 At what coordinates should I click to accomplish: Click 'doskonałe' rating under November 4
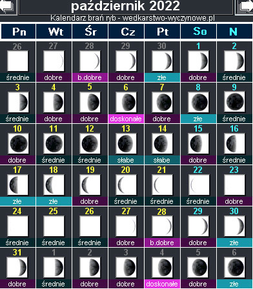tap(162, 284)
